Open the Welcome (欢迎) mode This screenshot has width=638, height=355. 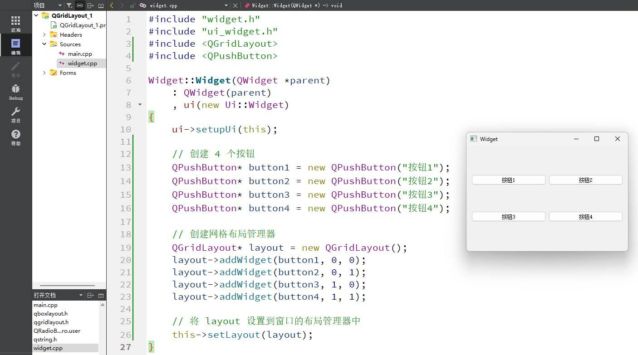(x=16, y=22)
